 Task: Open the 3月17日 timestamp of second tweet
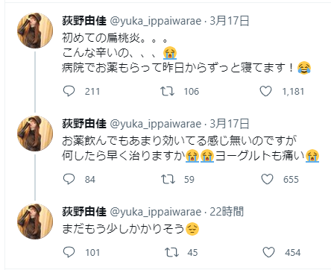pyautogui.click(x=230, y=124)
